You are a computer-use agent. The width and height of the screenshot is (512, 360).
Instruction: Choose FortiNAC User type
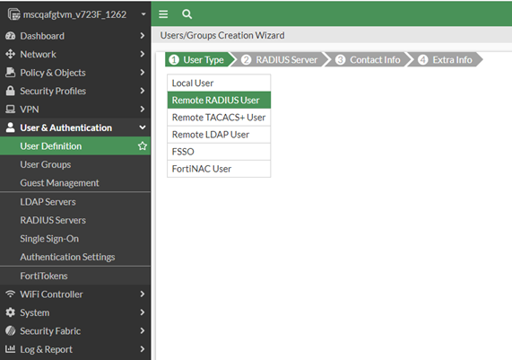pyautogui.click(x=219, y=169)
